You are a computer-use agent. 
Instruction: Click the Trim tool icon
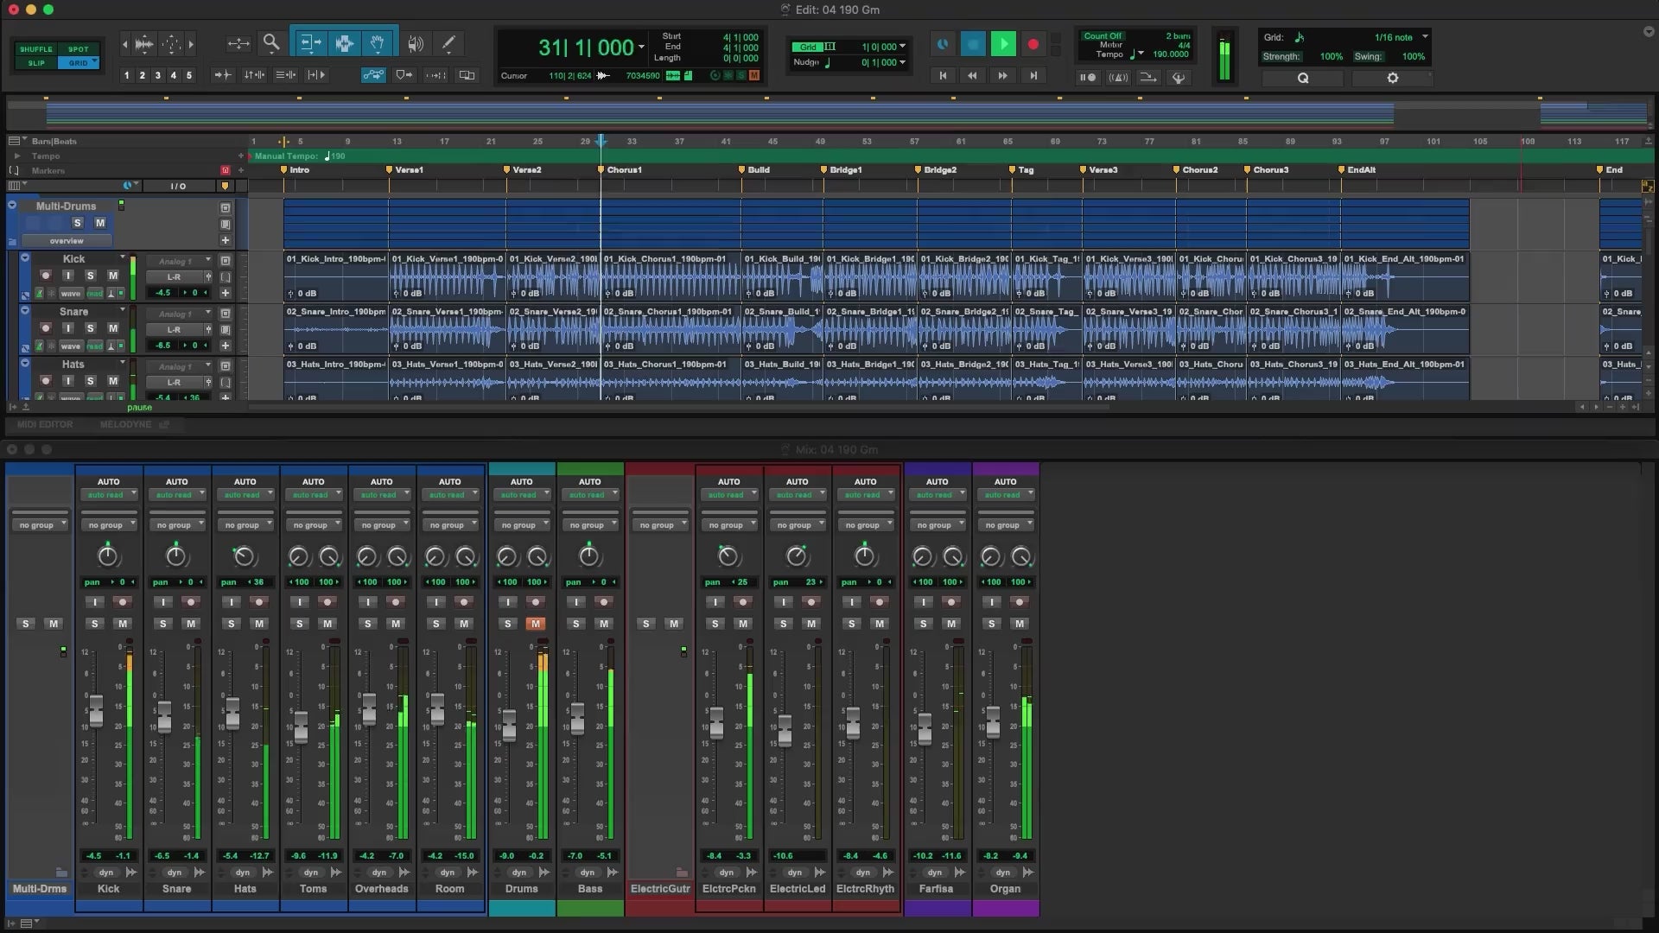(309, 43)
